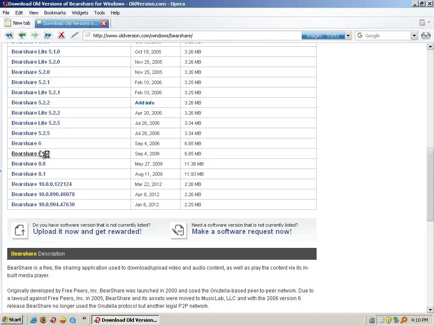Open the Tools menu
The image size is (434, 326).
(99, 13)
